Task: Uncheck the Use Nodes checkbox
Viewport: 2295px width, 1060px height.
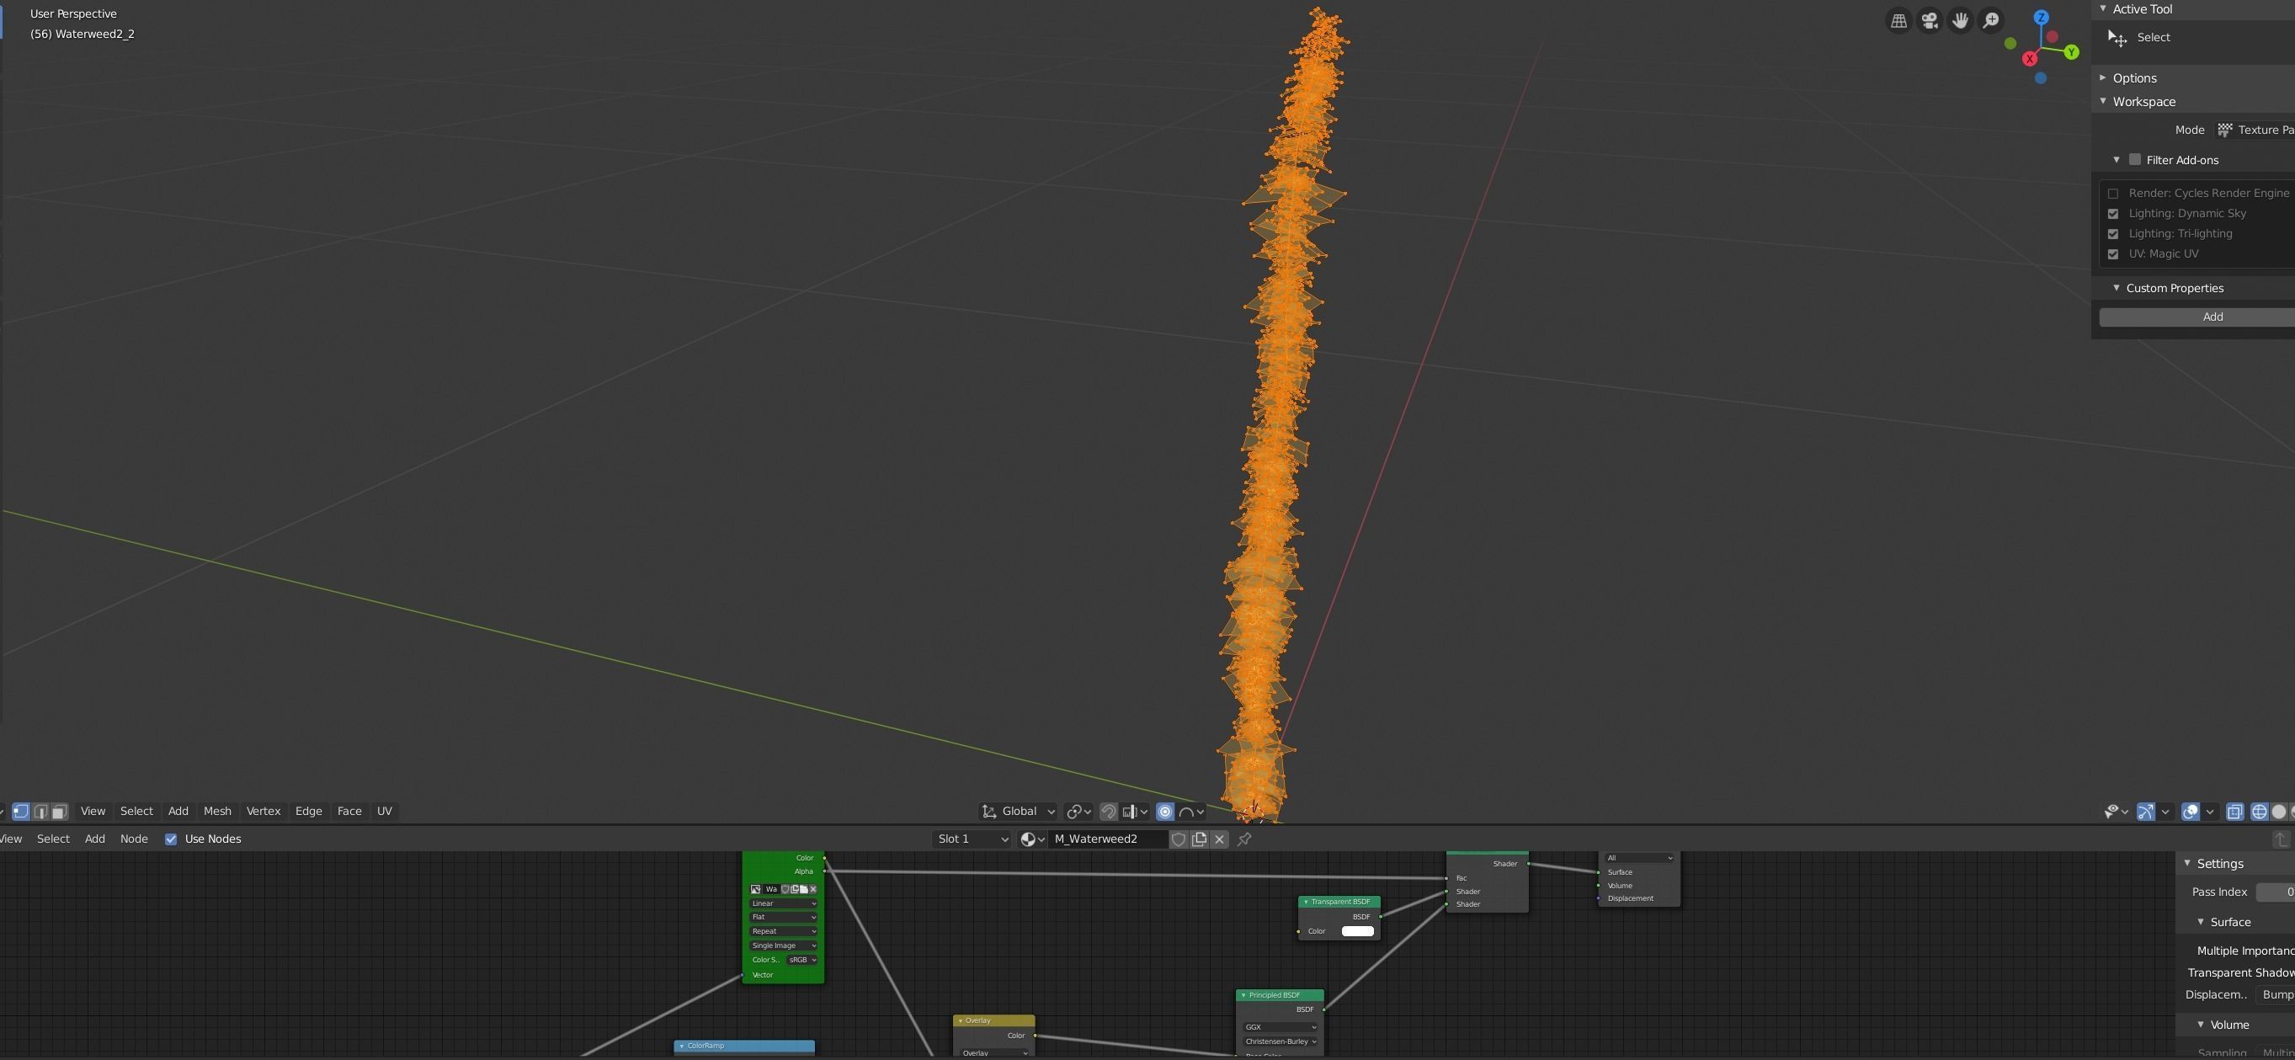Action: click(x=171, y=839)
